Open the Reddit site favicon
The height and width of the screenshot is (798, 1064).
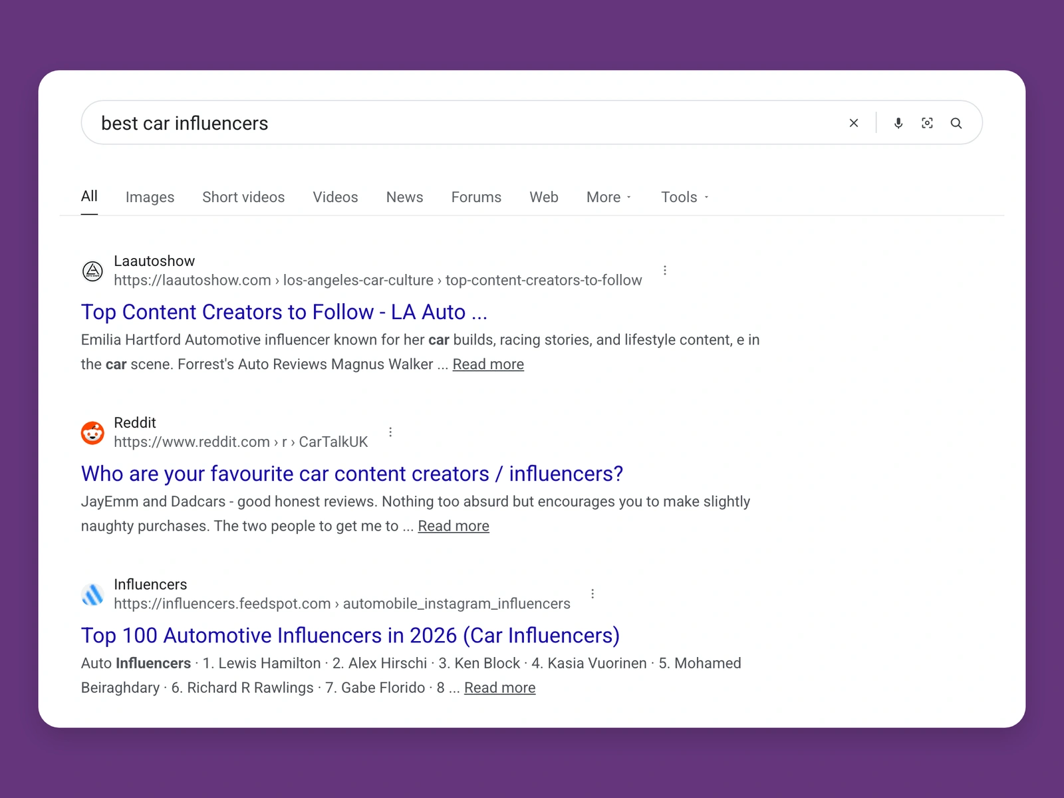pos(92,432)
